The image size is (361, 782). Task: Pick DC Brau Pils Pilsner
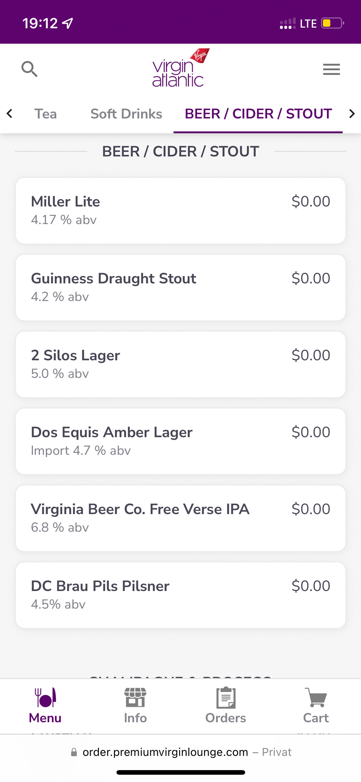click(180, 595)
